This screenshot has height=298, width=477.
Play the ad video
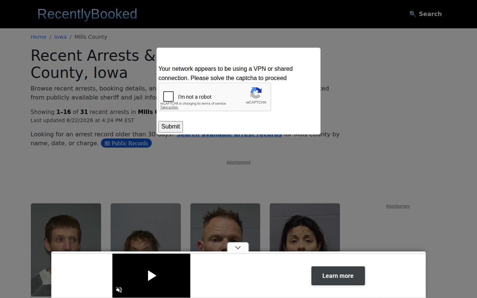pos(151,276)
